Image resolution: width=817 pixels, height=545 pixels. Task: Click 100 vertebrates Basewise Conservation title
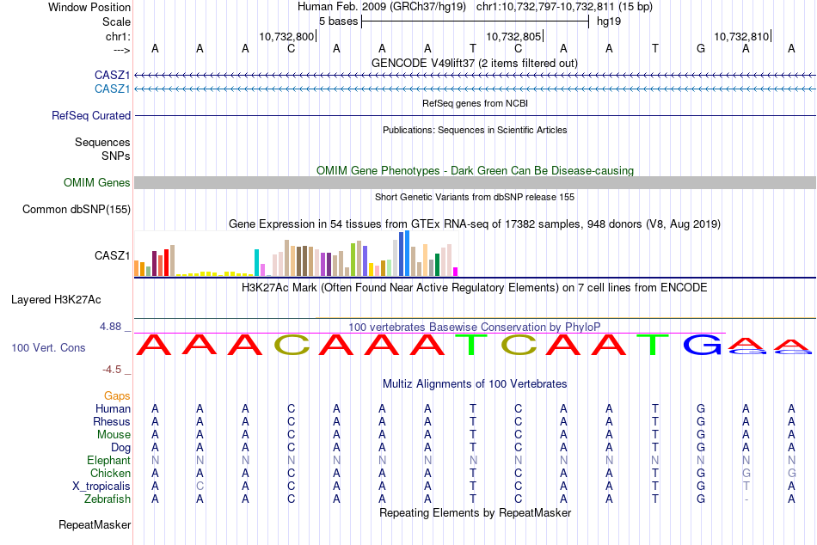click(475, 327)
